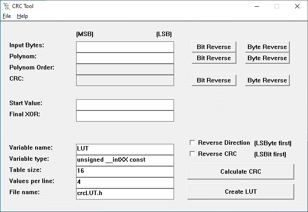
Task: Byte Reverse the CRC value
Action: [267, 80]
